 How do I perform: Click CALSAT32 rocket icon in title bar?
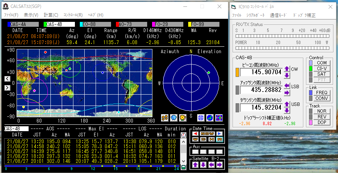pos(6,6)
